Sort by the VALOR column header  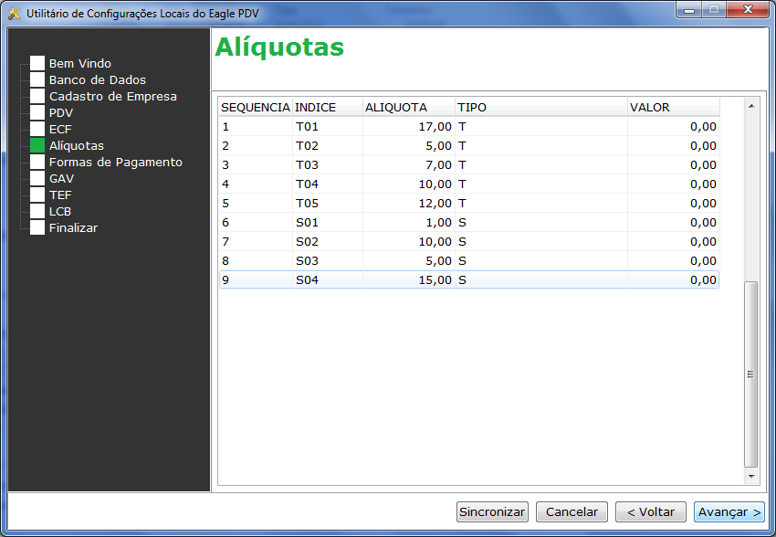point(674,107)
